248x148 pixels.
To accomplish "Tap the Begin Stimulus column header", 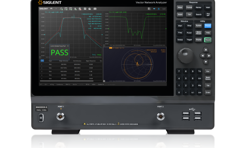I will point(64,61).
